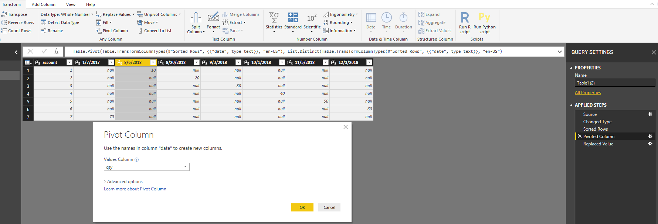This screenshot has height=224, width=658.
Task: Click Merge Columns
Action: pos(241,14)
